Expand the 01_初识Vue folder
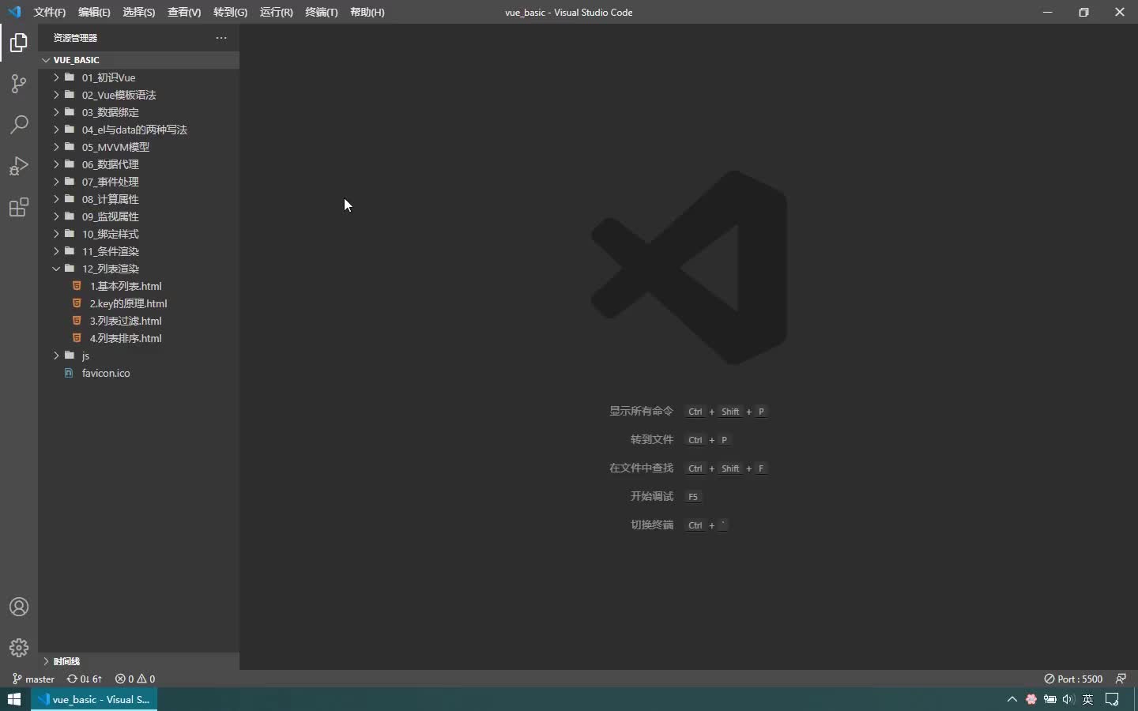Screen dimensions: 1138x711 point(138,77)
